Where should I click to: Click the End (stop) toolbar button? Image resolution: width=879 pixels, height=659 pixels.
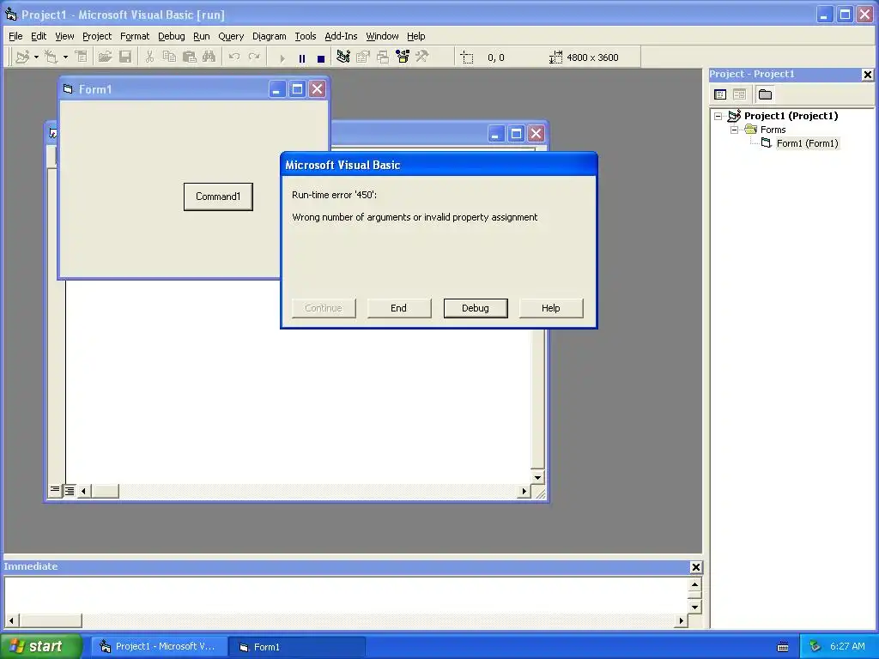(321, 57)
